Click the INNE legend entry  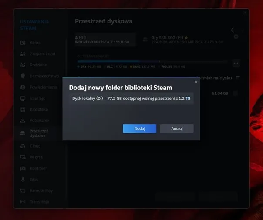pos(142,66)
